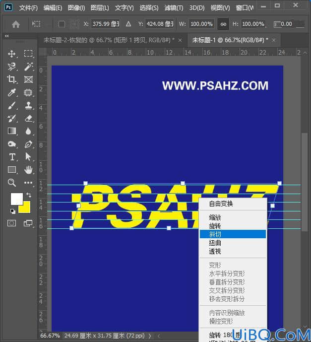Select the Move tool
The height and width of the screenshot is (342, 311).
click(11, 54)
